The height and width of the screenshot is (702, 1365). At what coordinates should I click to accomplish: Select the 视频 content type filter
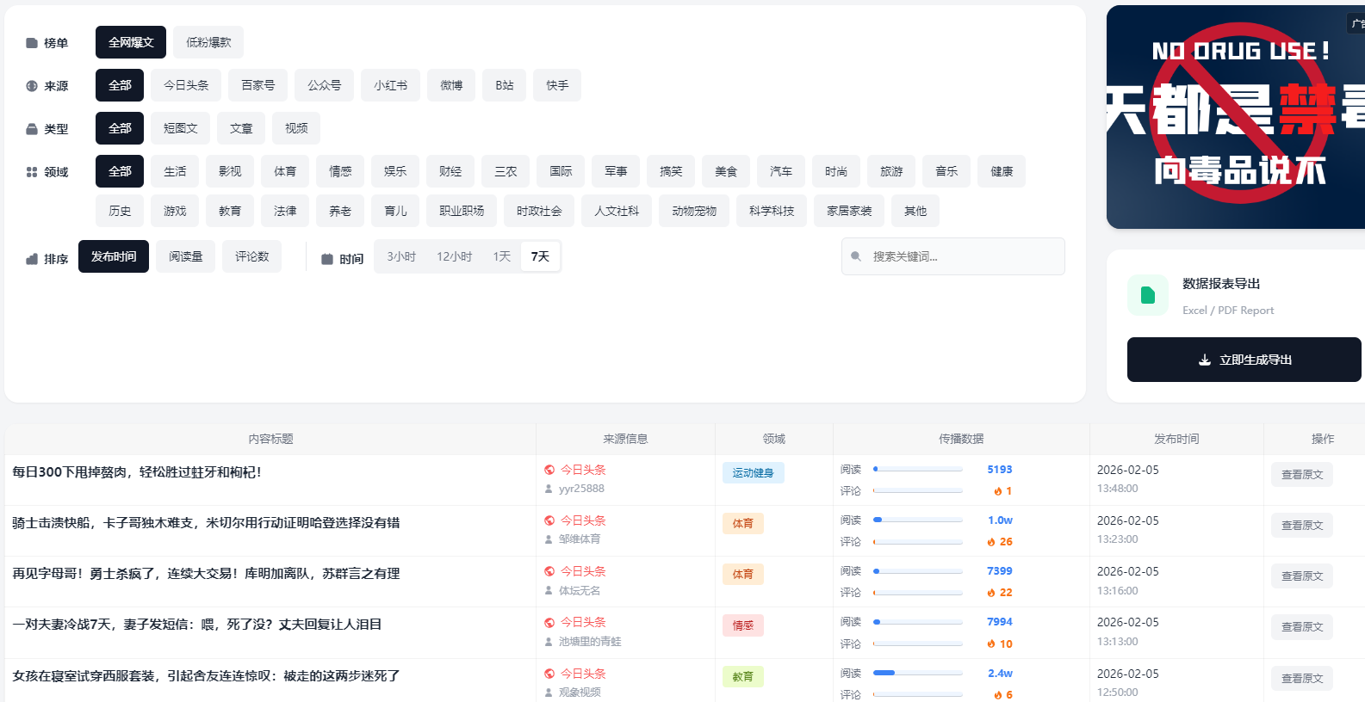coord(296,128)
